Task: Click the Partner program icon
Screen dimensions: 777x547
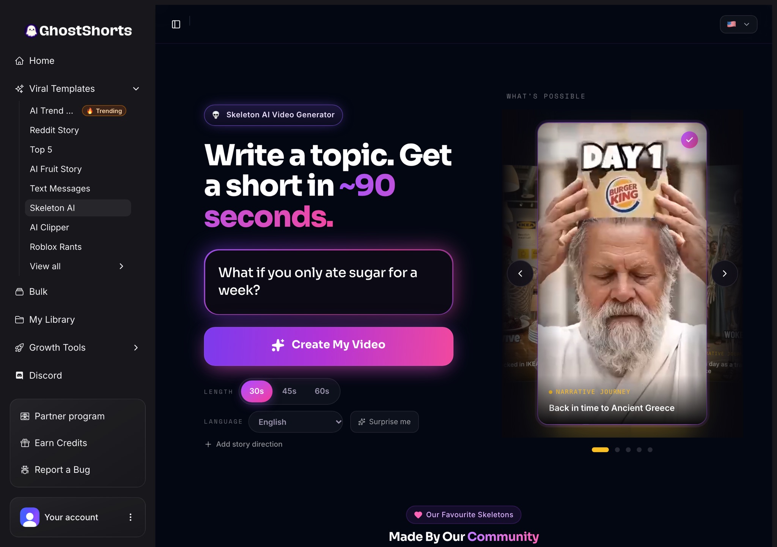Action: point(25,416)
